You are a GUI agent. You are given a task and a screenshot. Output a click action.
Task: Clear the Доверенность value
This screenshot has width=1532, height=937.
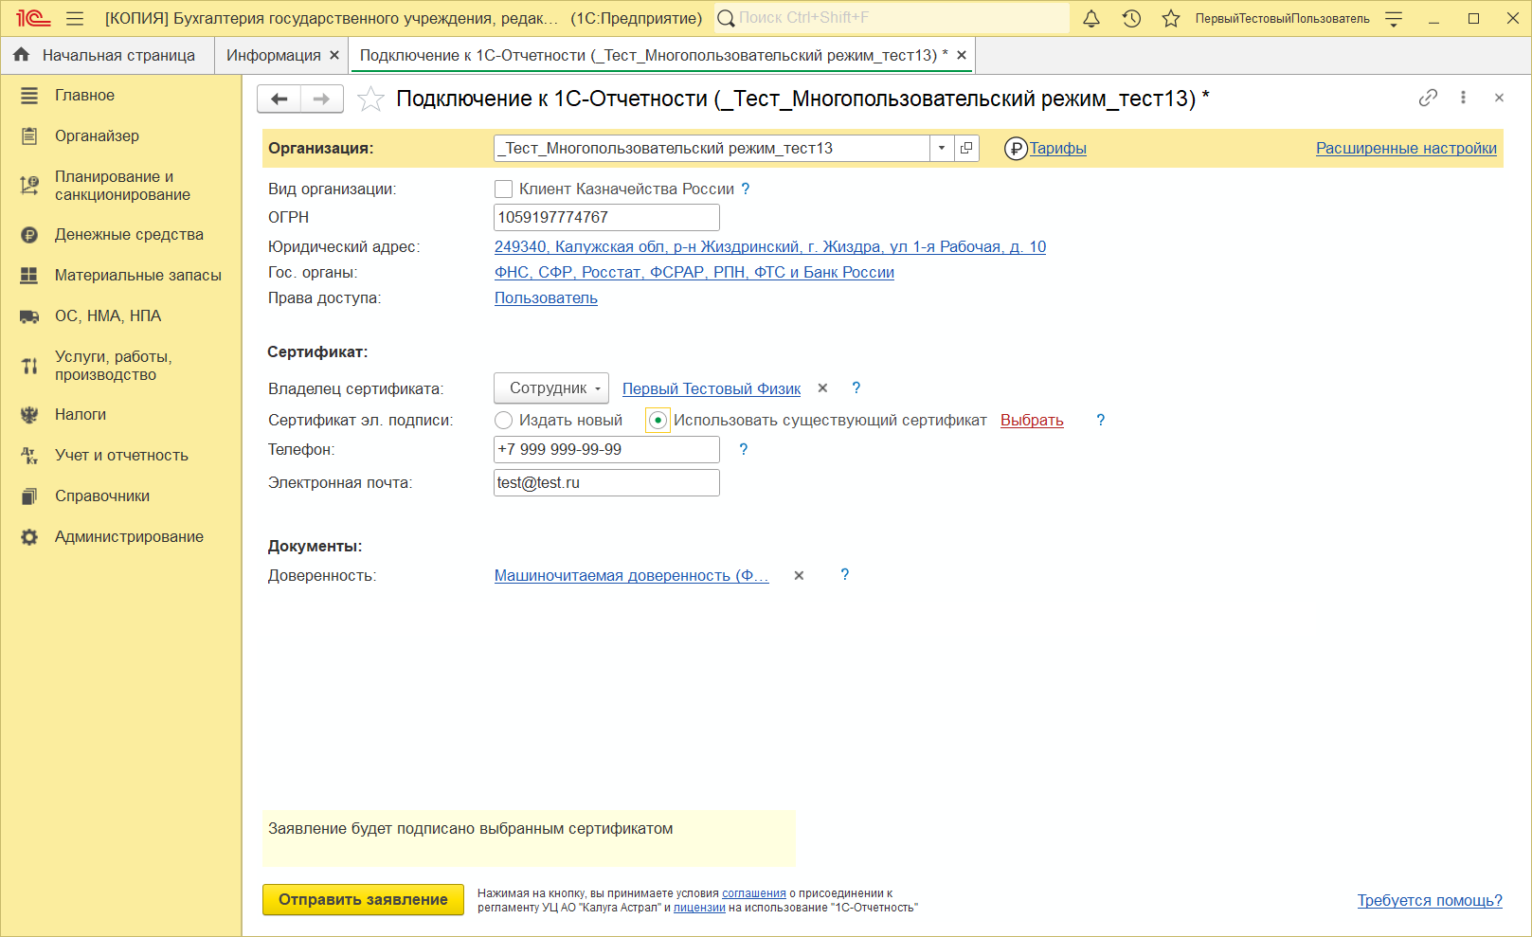click(799, 575)
